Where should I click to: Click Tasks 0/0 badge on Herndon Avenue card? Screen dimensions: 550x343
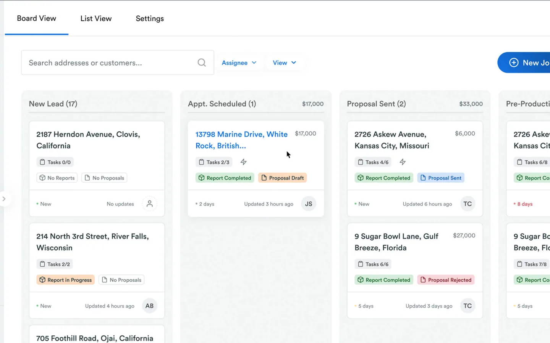[55, 162]
